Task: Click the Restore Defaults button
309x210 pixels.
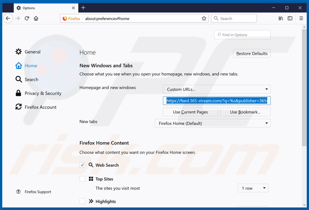Action: [x=252, y=54]
